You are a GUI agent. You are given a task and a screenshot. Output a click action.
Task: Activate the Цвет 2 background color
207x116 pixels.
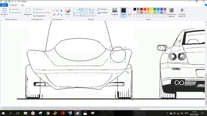[x=130, y=13]
